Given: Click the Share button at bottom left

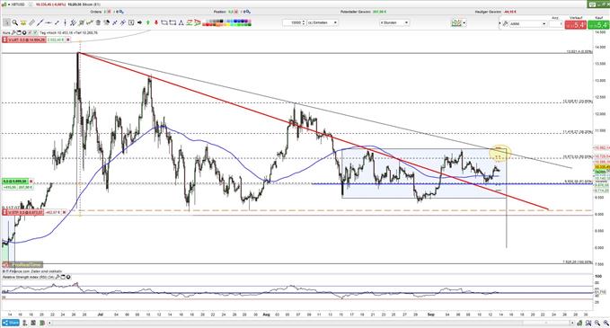Looking at the screenshot, I should coord(11,323).
